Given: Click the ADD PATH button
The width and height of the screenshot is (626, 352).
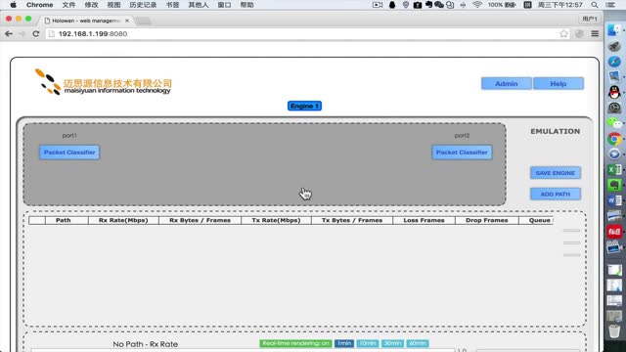Looking at the screenshot, I should click(556, 194).
